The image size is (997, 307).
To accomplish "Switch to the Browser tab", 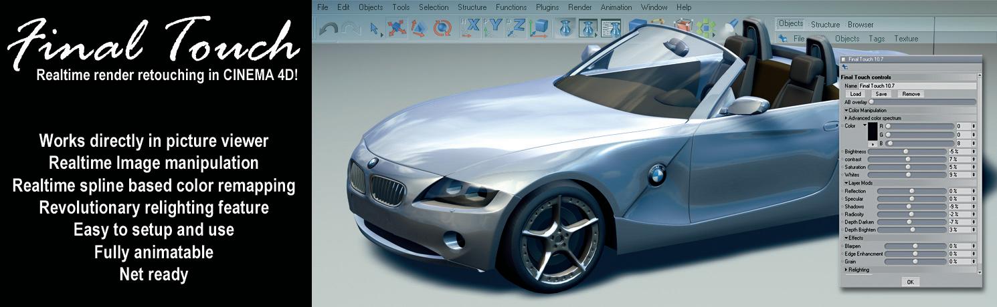I will coord(860,25).
